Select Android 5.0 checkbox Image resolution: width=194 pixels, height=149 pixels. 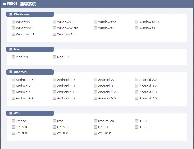click(54, 98)
